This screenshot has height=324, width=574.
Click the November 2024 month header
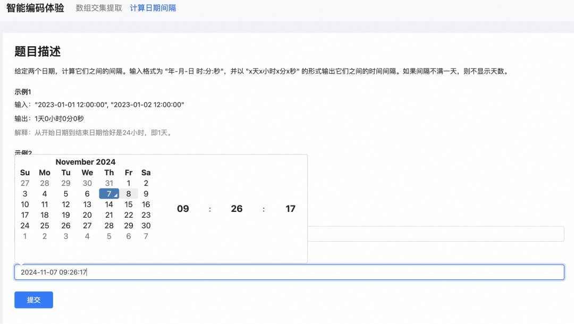86,162
